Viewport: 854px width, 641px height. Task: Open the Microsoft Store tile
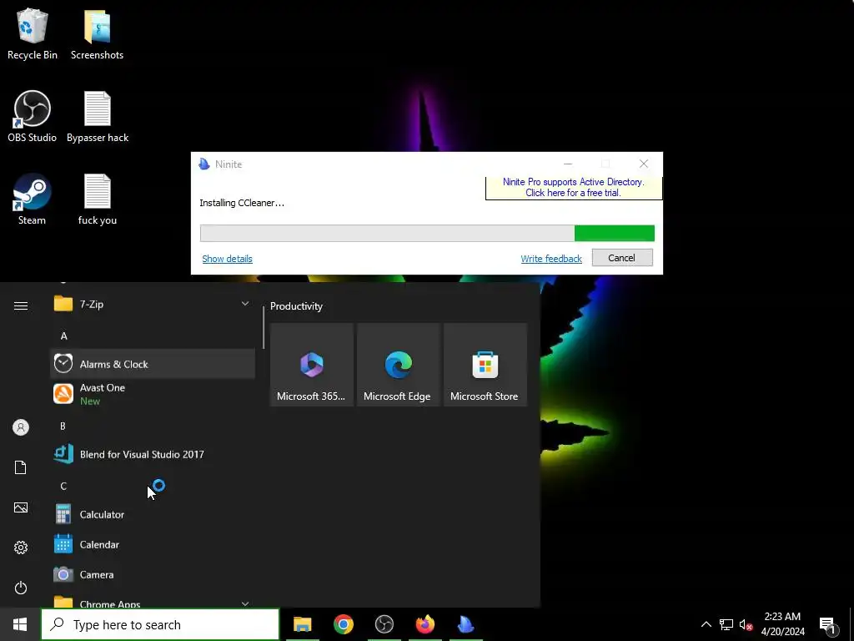click(x=485, y=365)
